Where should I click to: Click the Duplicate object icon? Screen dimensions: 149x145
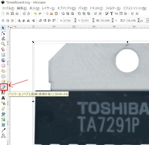coord(79,13)
